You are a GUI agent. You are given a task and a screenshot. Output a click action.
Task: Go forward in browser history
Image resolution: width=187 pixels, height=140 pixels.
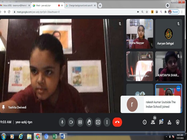(x=5, y=12)
